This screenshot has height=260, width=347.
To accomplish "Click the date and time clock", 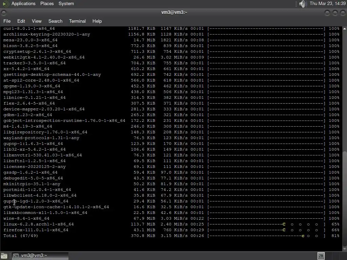I will tap(328, 3).
